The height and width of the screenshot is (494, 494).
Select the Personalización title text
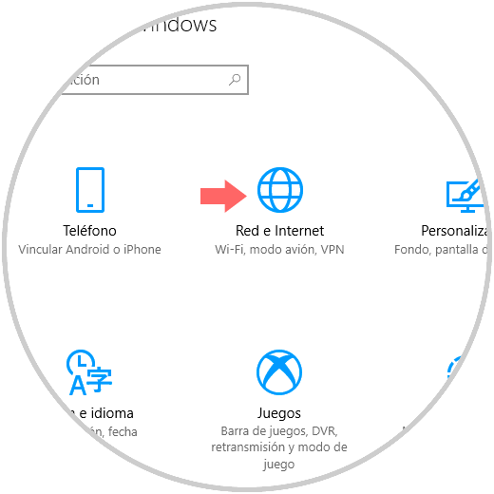pos(455,231)
